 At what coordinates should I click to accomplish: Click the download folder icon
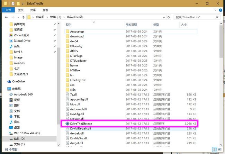[67, 36]
